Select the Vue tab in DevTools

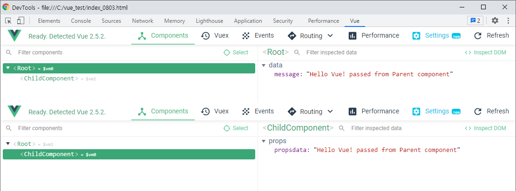click(x=354, y=20)
